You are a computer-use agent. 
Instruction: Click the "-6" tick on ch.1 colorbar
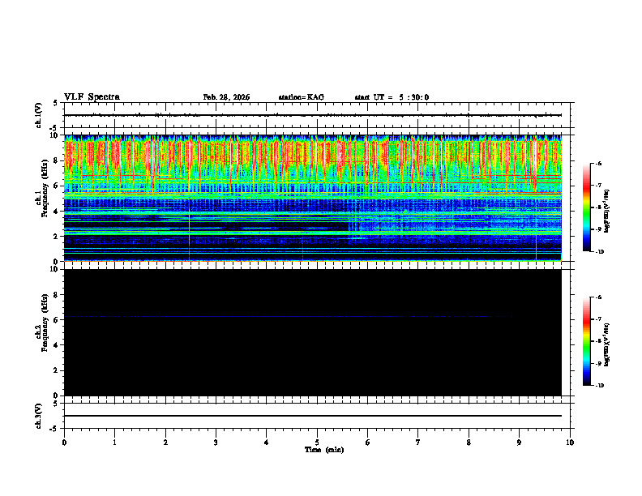pos(598,163)
